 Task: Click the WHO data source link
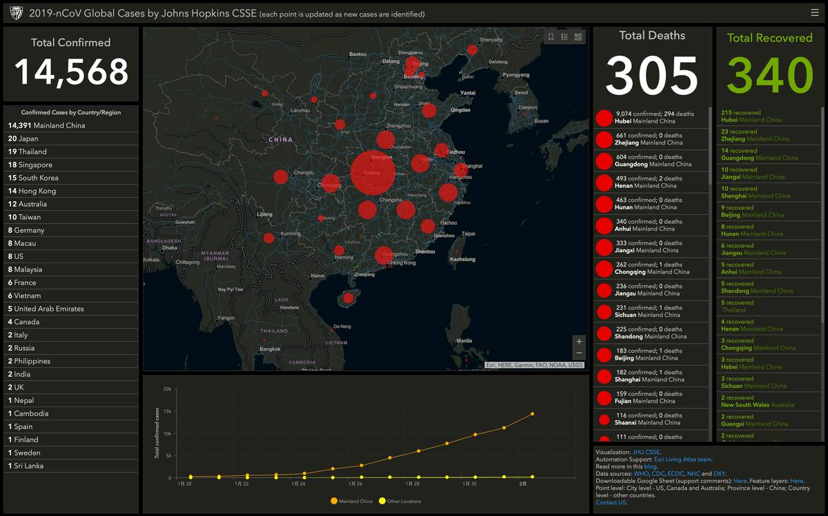pyautogui.click(x=641, y=474)
